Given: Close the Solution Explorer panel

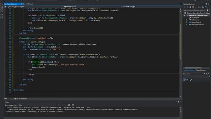Looking at the screenshot, I should click(x=209, y=4).
